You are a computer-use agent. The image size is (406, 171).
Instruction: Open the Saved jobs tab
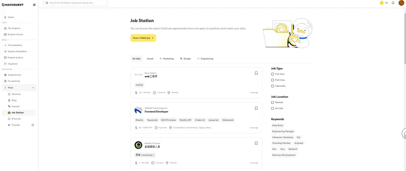pos(150,59)
